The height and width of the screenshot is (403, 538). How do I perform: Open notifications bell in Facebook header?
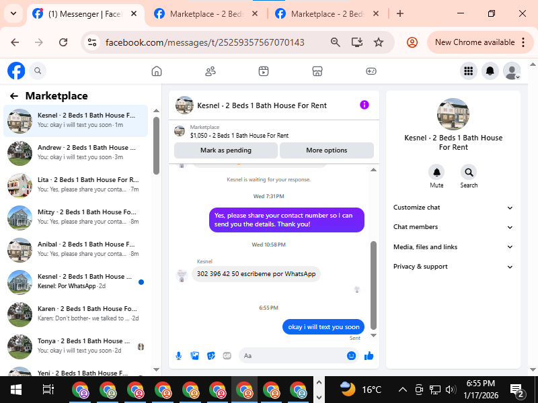coord(490,71)
